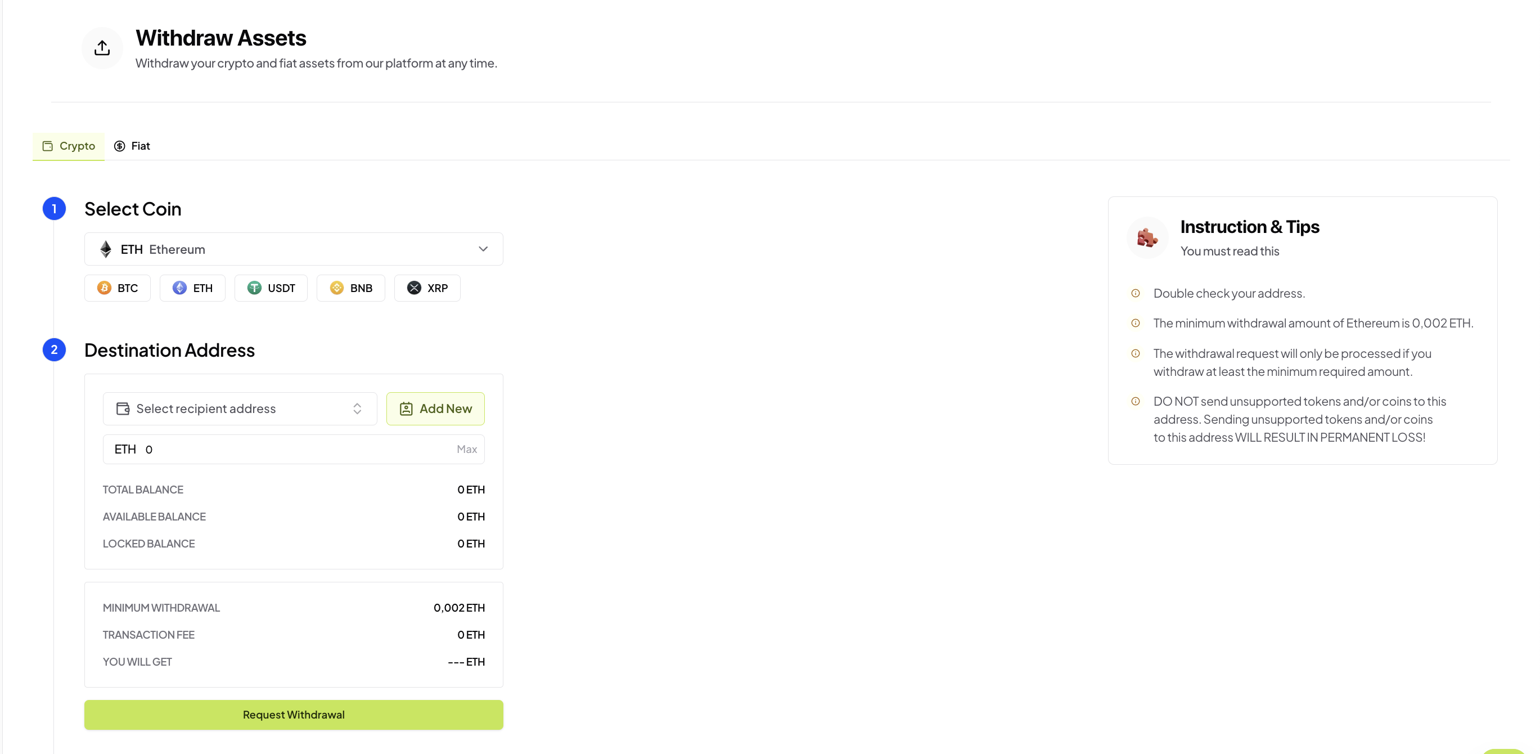Click the upload/withdraw arrow icon
This screenshot has width=1540, height=754.
pos(102,47)
